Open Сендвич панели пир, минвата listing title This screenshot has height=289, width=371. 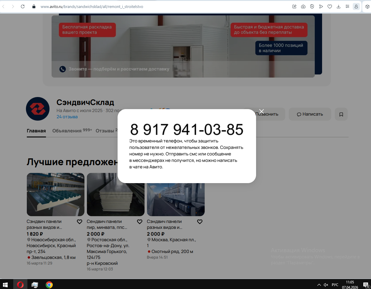point(107,224)
